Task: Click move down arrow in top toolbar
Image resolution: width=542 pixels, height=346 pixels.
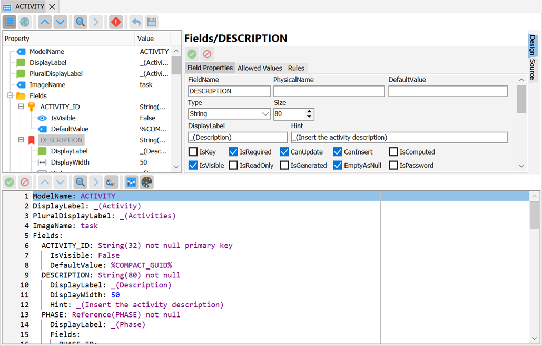Action: (60, 22)
